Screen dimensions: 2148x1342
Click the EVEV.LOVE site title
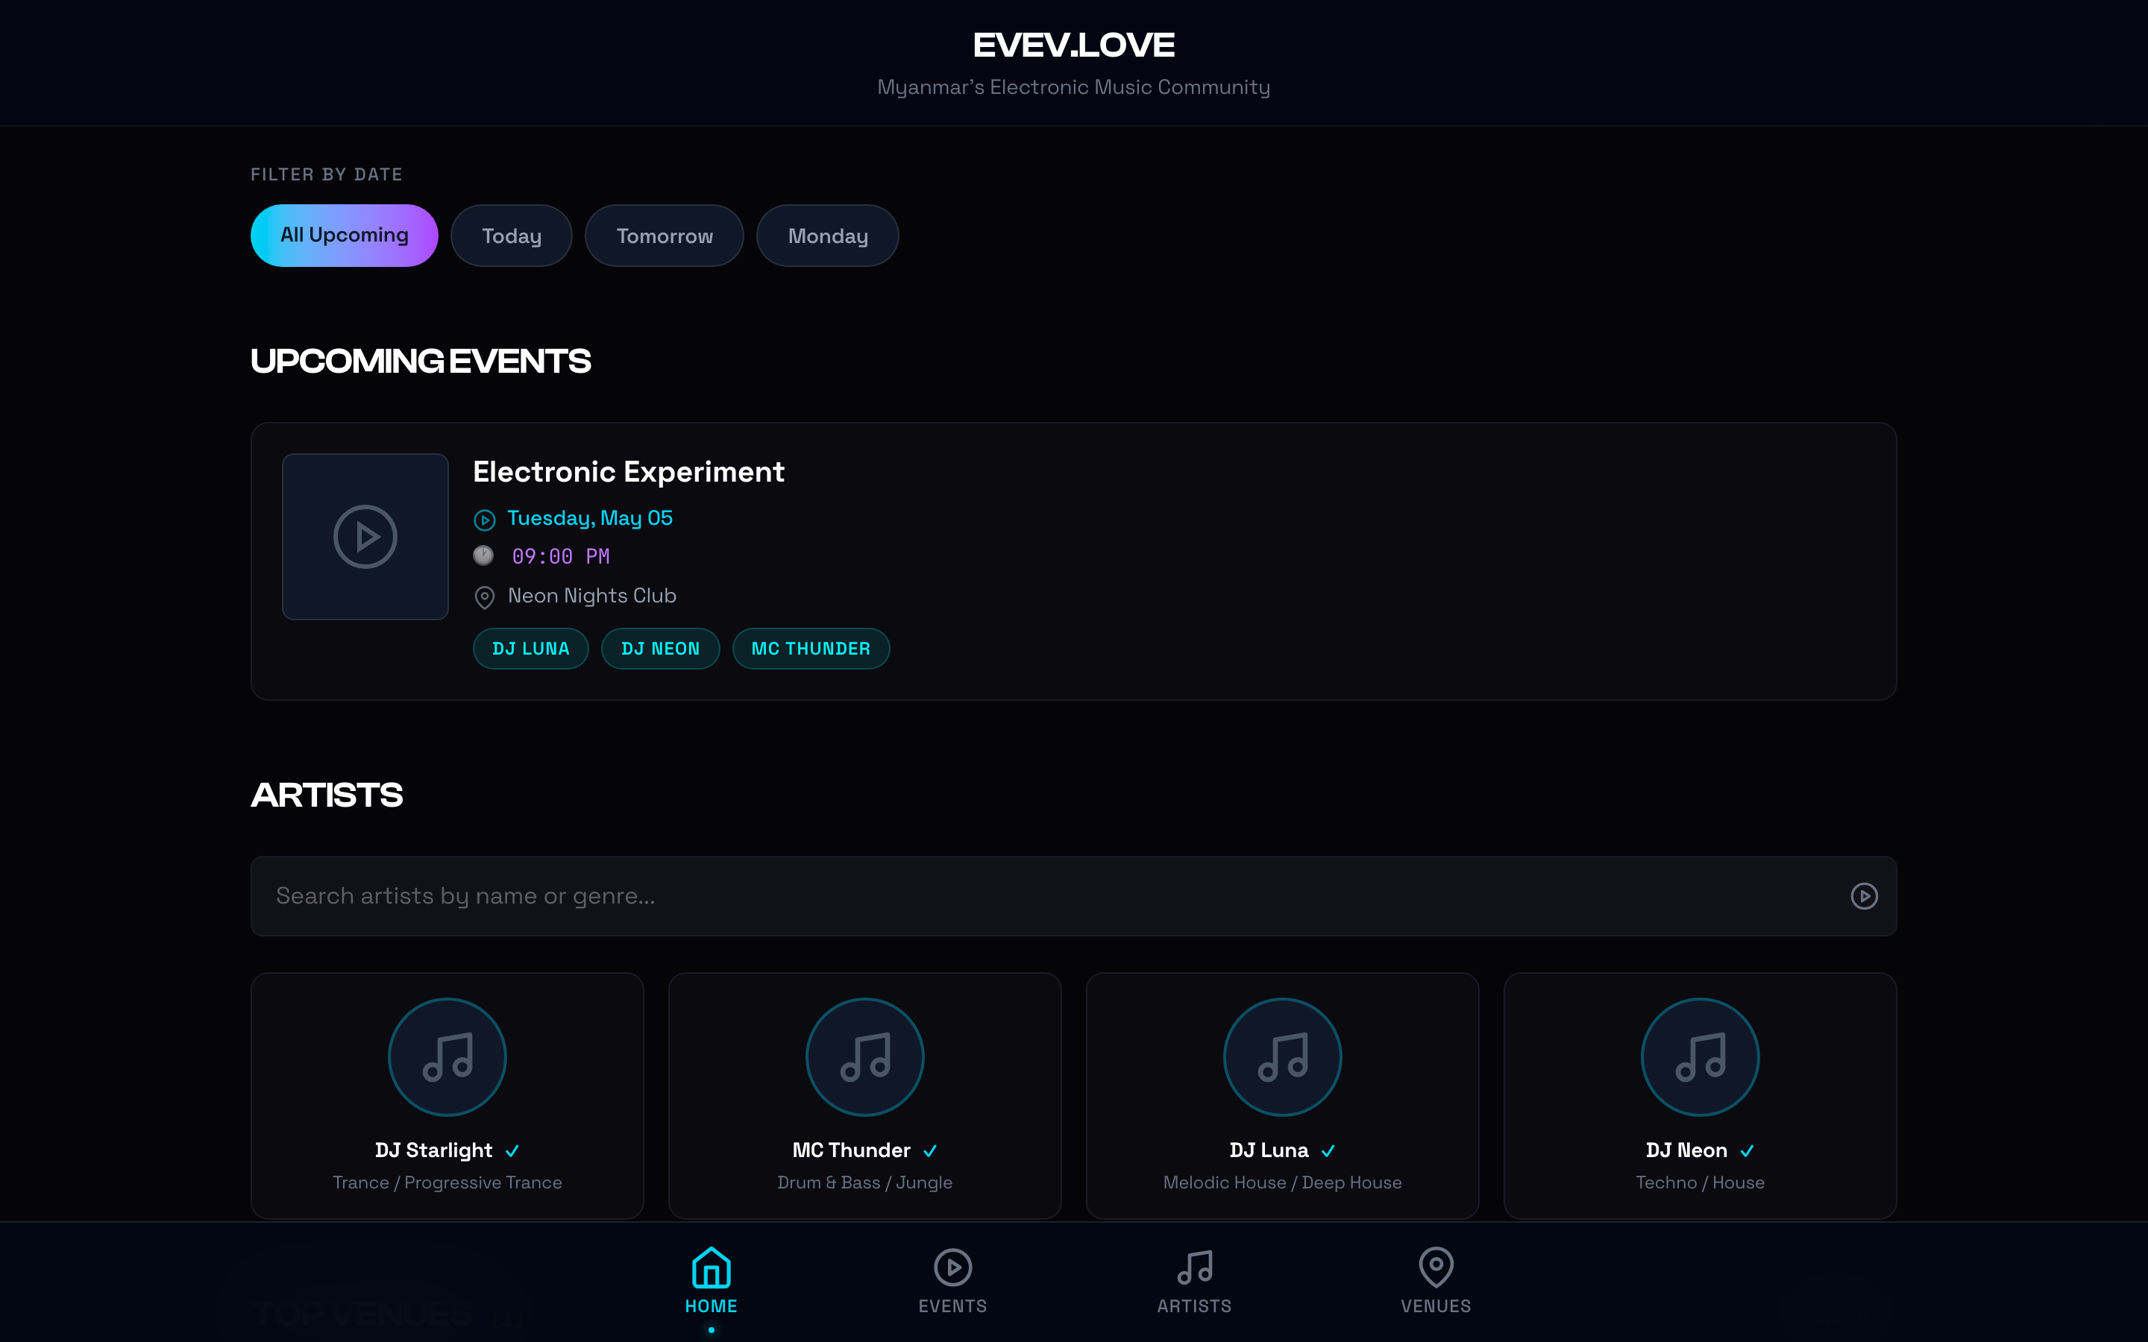(x=1073, y=45)
